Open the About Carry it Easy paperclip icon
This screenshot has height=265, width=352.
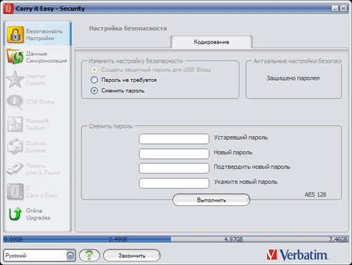click(15, 192)
